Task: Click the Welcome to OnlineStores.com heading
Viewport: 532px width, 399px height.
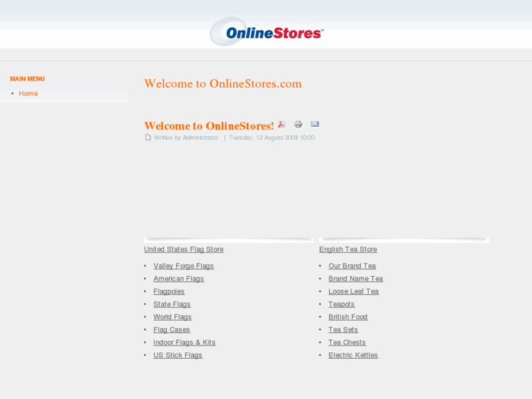Action: 223,83
